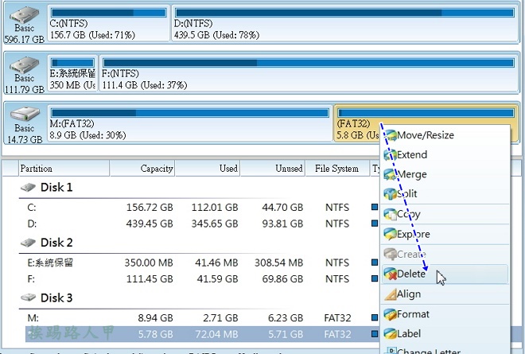
Task: Select the M:(FAT32) partition block
Action: click(189, 123)
